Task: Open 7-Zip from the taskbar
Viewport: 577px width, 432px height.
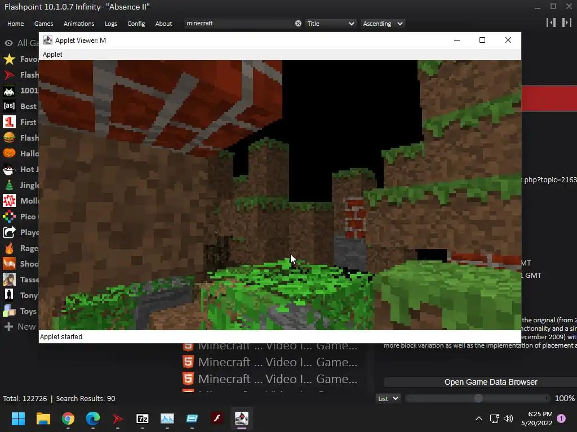Action: click(x=143, y=418)
